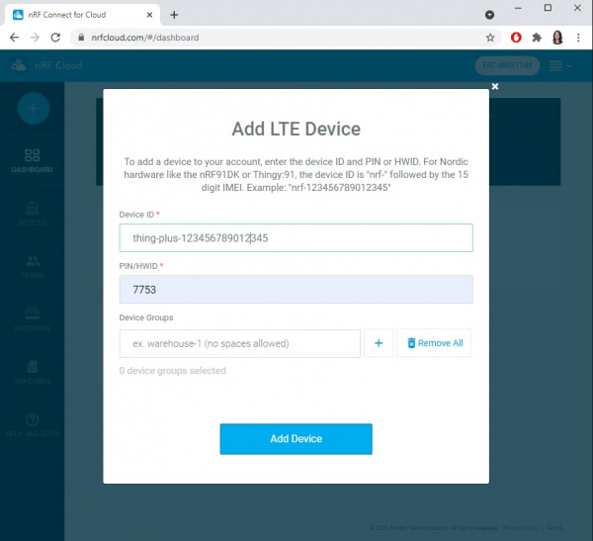Viewport: 593px width, 541px height.
Task: Click the Terms footer link
Action: 554,528
